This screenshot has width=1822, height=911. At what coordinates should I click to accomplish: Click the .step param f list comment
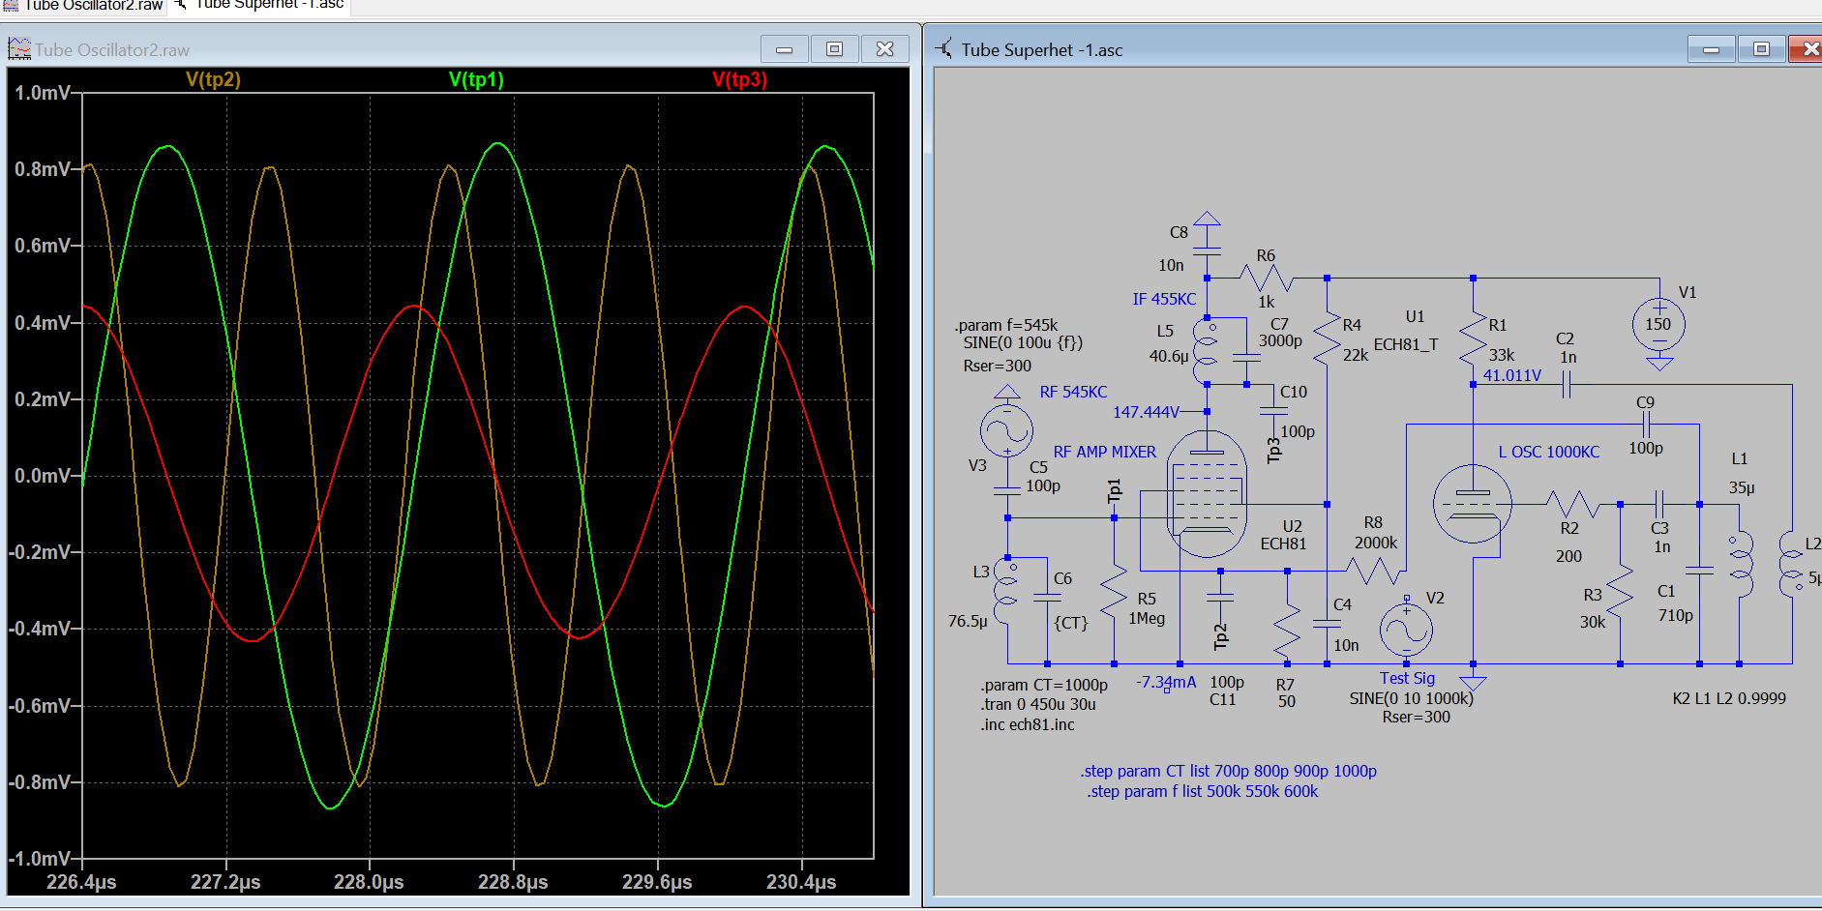[x=1203, y=791]
